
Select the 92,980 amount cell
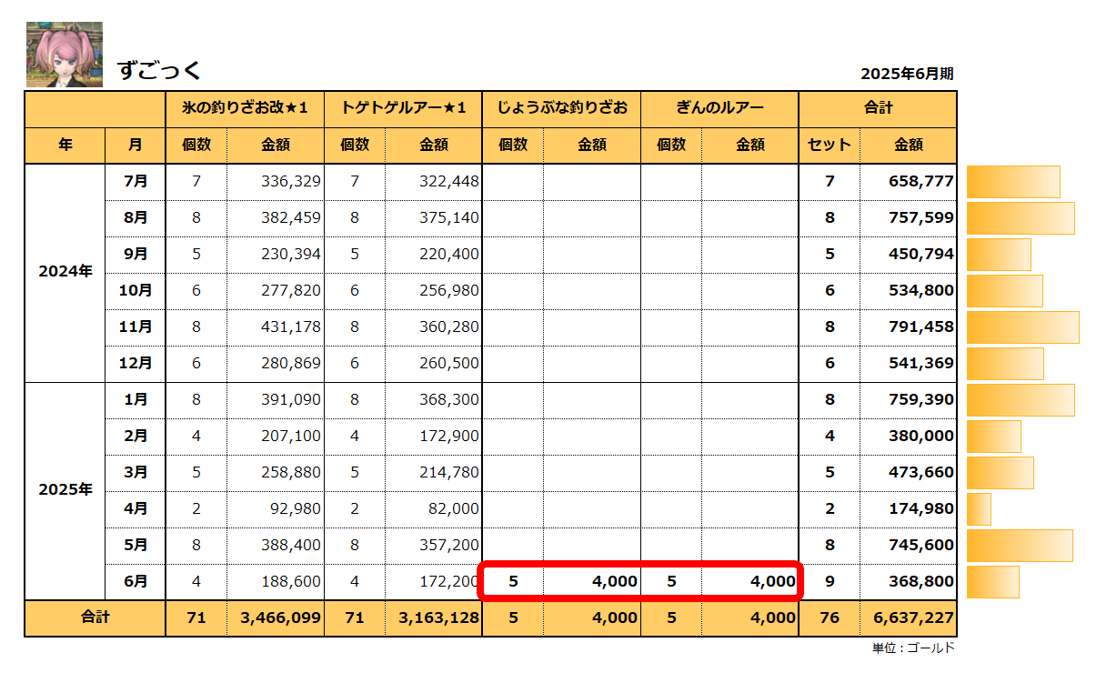click(x=291, y=508)
